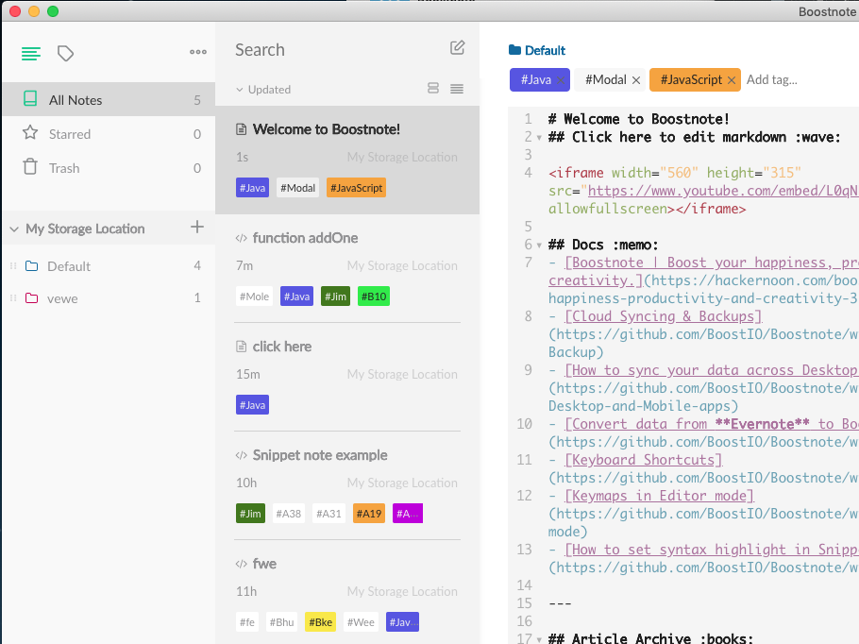Grab the drag handle beside vewe folder
859x644 pixels.
[13, 298]
